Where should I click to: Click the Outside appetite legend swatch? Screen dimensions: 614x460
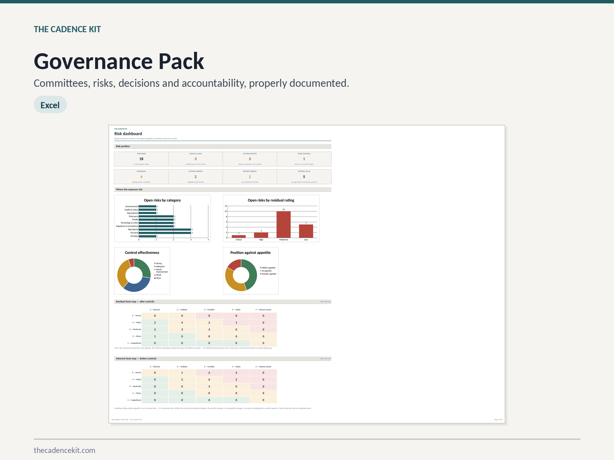(261, 274)
